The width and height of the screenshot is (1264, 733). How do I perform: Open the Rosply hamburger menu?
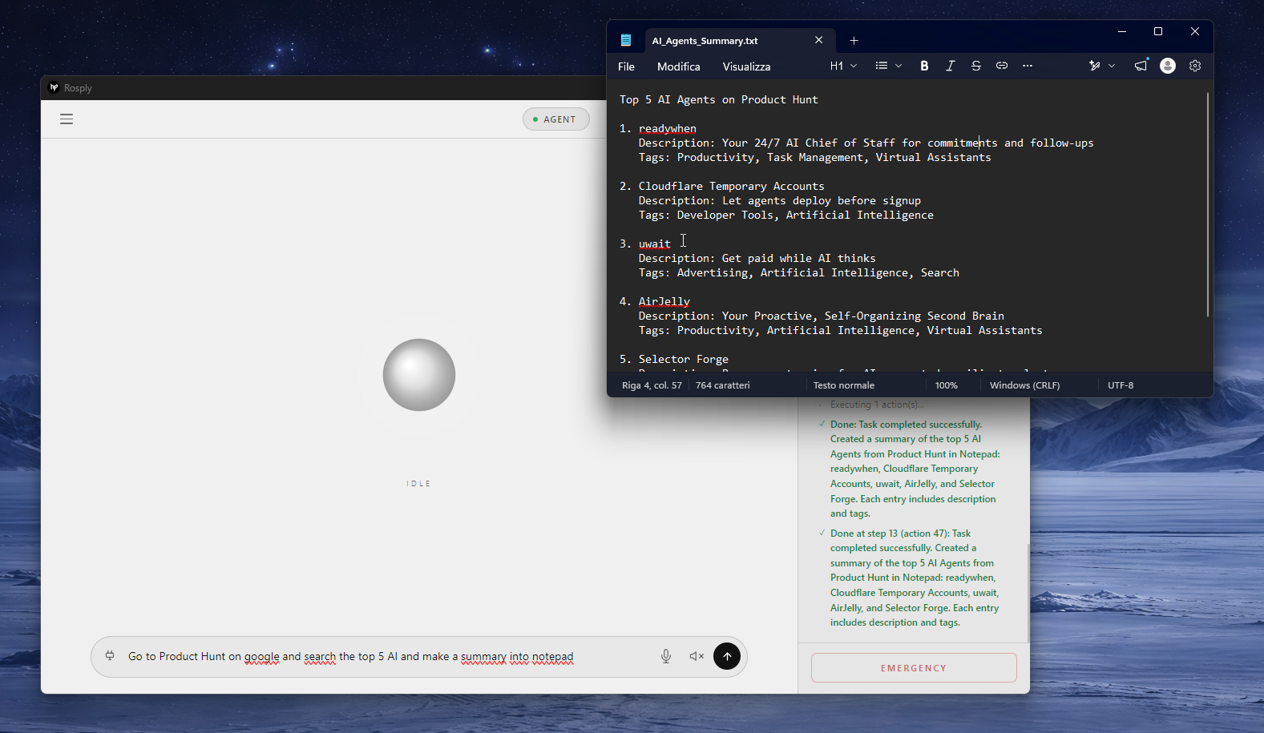pyautogui.click(x=67, y=119)
